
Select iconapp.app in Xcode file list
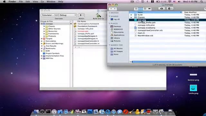(x=83, y=31)
